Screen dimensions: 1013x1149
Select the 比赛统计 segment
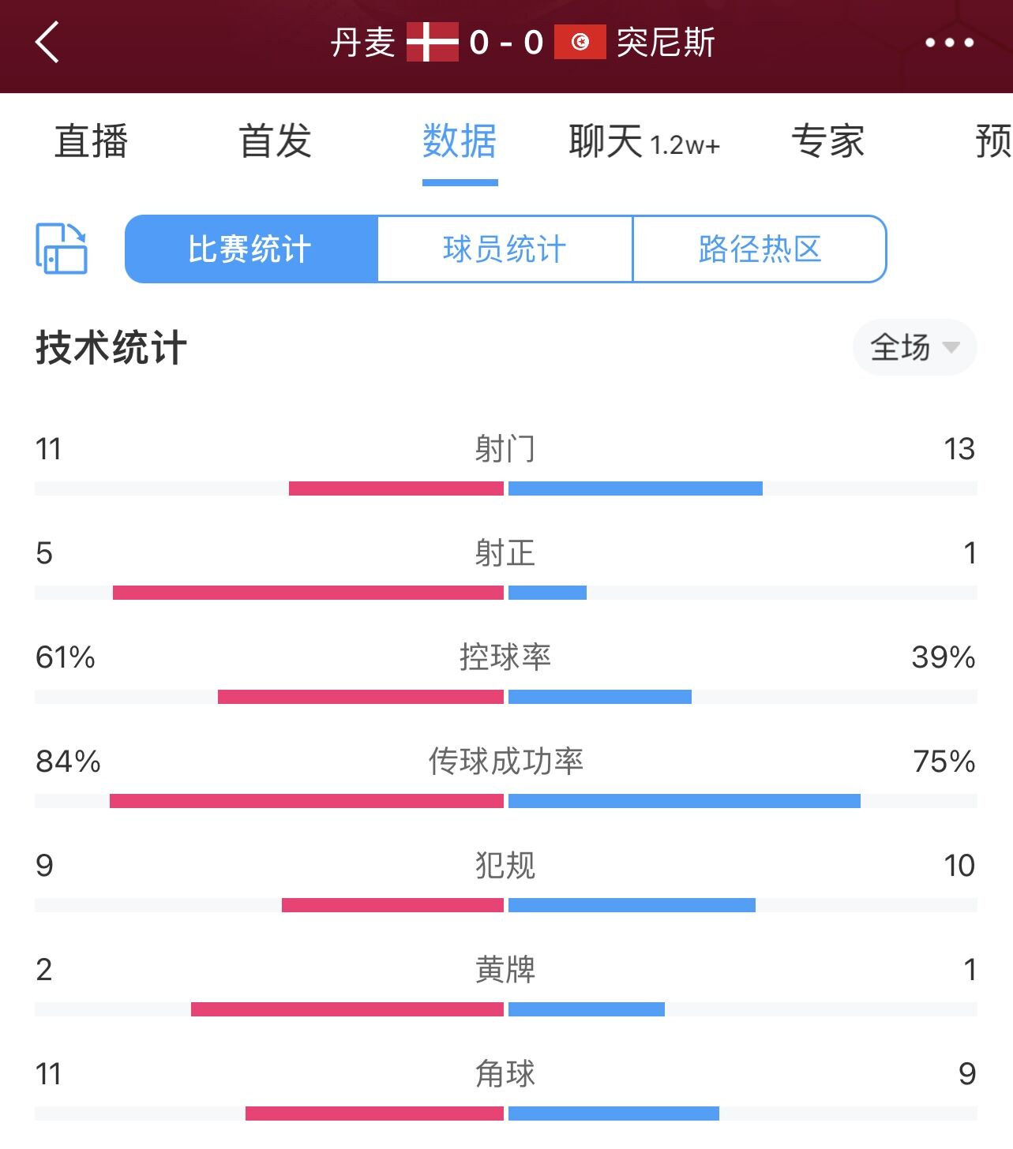[251, 249]
